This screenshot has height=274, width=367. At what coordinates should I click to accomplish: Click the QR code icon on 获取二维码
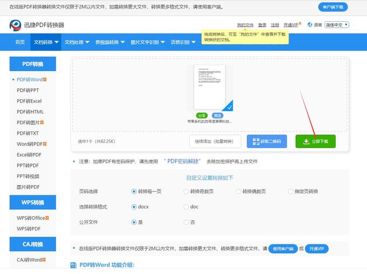click(256, 142)
